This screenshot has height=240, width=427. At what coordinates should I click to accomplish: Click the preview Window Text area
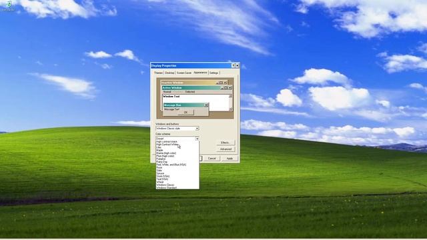(195, 103)
